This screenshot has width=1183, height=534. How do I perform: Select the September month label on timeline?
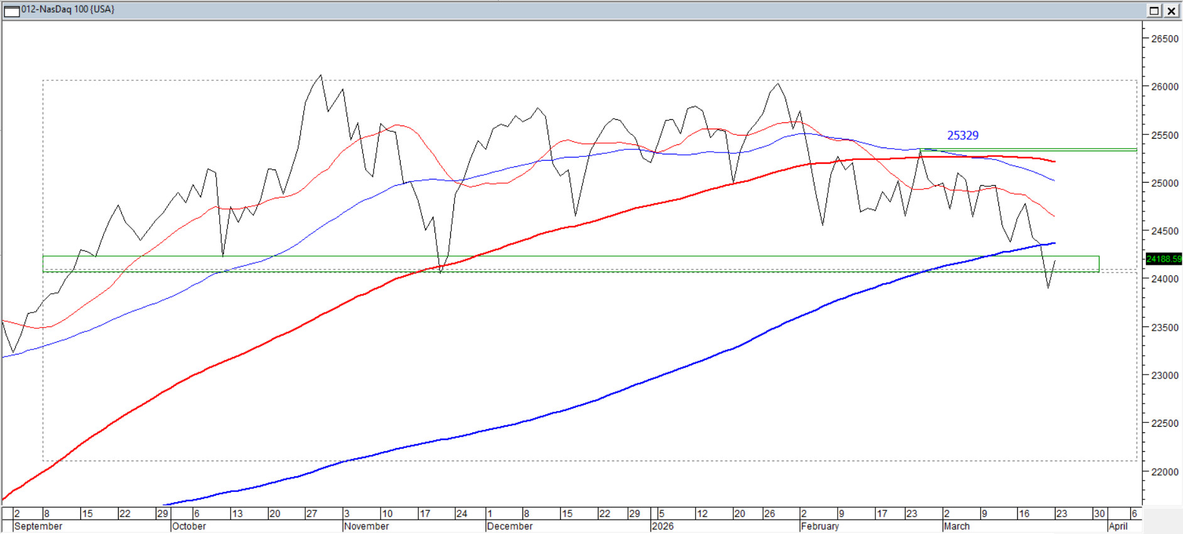click(x=38, y=526)
